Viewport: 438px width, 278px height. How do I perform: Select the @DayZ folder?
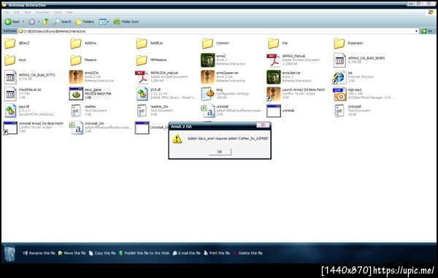18,43
